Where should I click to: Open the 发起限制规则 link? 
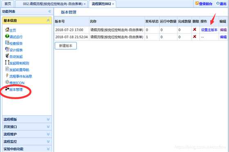click(x=19, y=63)
